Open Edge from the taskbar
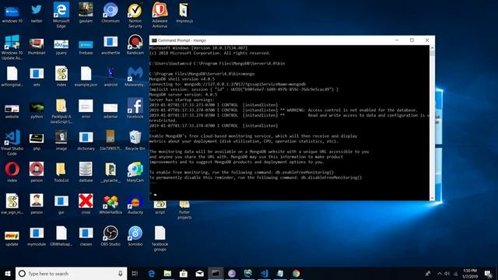This screenshot has width=498, height=280. 152,273
